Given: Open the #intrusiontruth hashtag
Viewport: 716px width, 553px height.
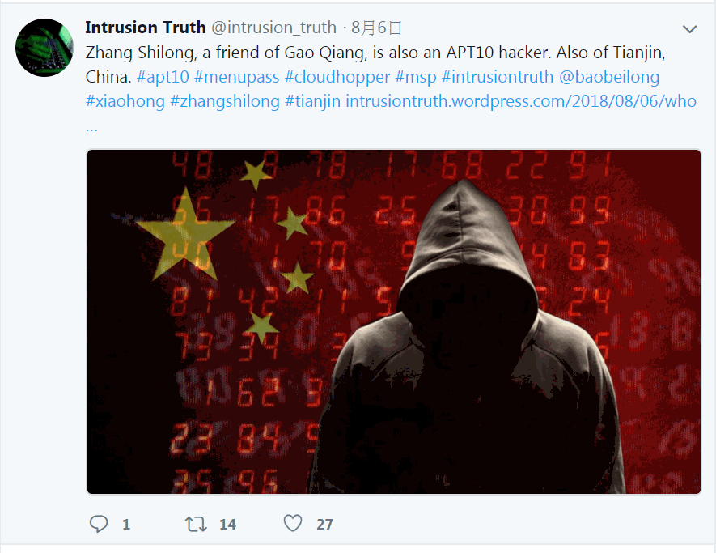Looking at the screenshot, I should point(498,77).
